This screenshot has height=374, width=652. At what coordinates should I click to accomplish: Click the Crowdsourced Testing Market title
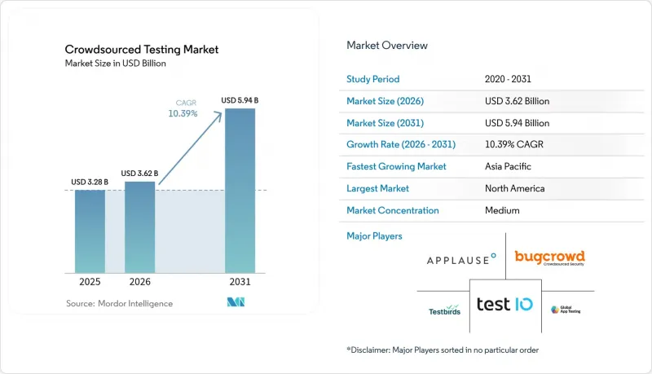coord(142,50)
